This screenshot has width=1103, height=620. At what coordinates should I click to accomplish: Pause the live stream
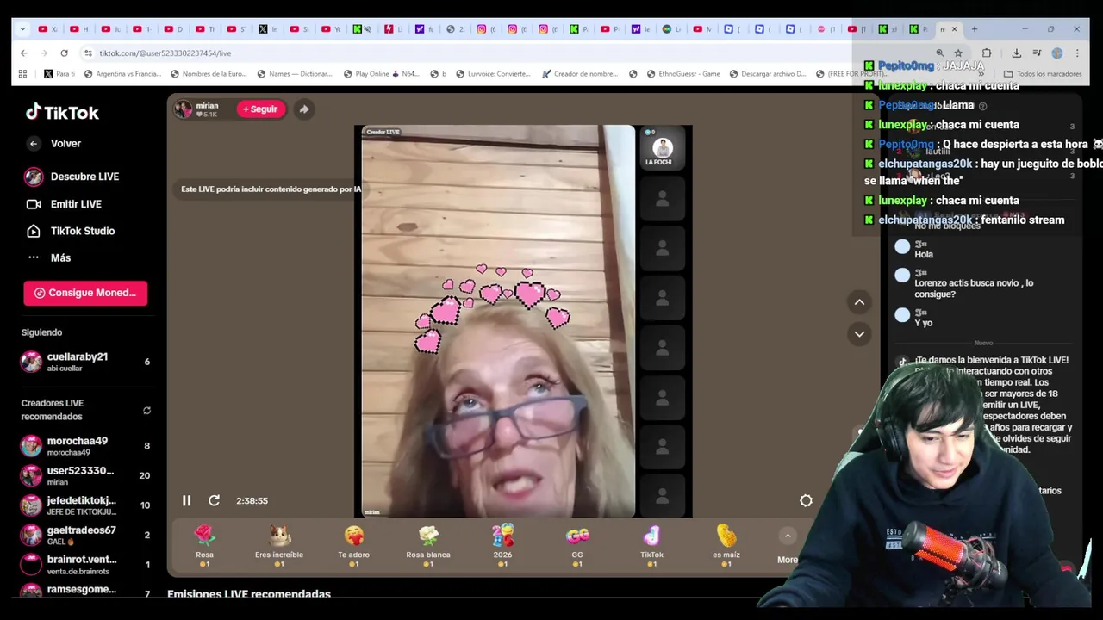click(x=186, y=500)
